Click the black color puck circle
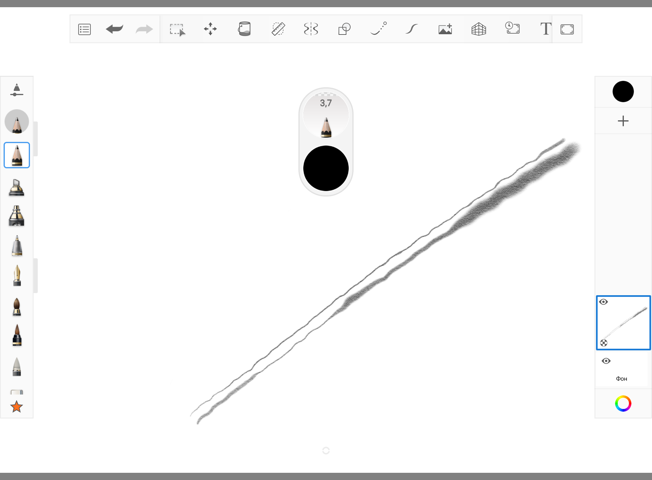652x480 pixels. (x=326, y=168)
